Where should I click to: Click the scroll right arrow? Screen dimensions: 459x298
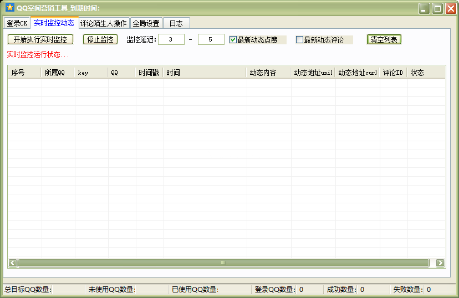[x=440, y=263]
